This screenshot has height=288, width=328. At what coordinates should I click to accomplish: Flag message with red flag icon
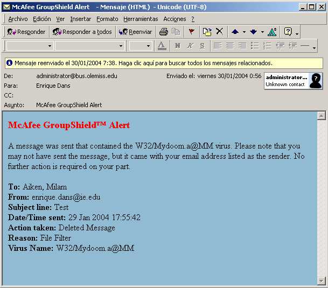(191, 32)
